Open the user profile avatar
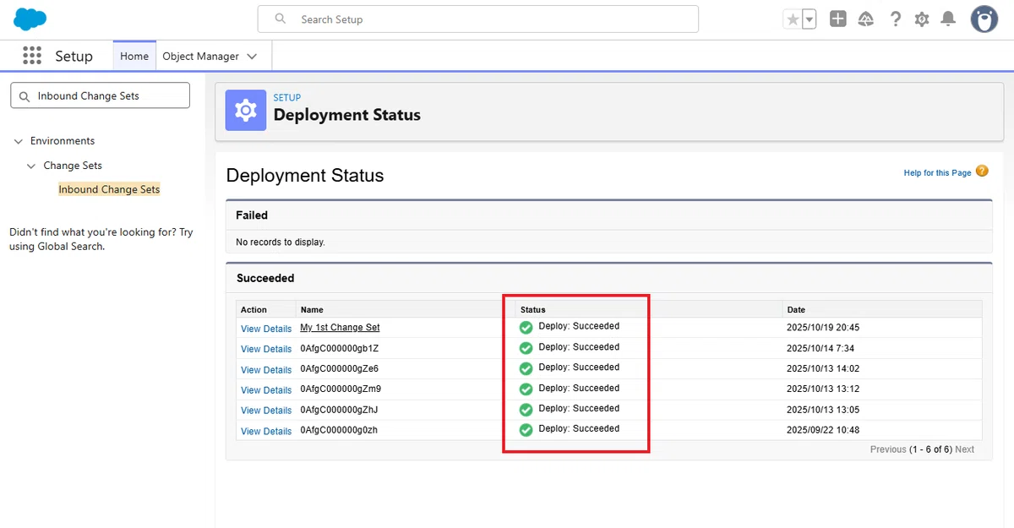The image size is (1014, 528). click(x=984, y=19)
